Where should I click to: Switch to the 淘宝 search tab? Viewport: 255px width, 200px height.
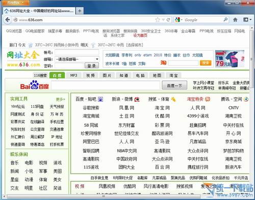[173, 75]
